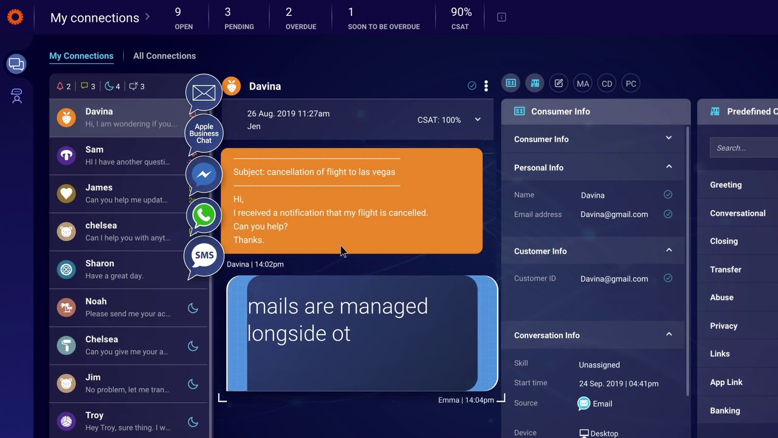Toggle the checkmark beside Email address
The image size is (778, 438).
click(668, 214)
